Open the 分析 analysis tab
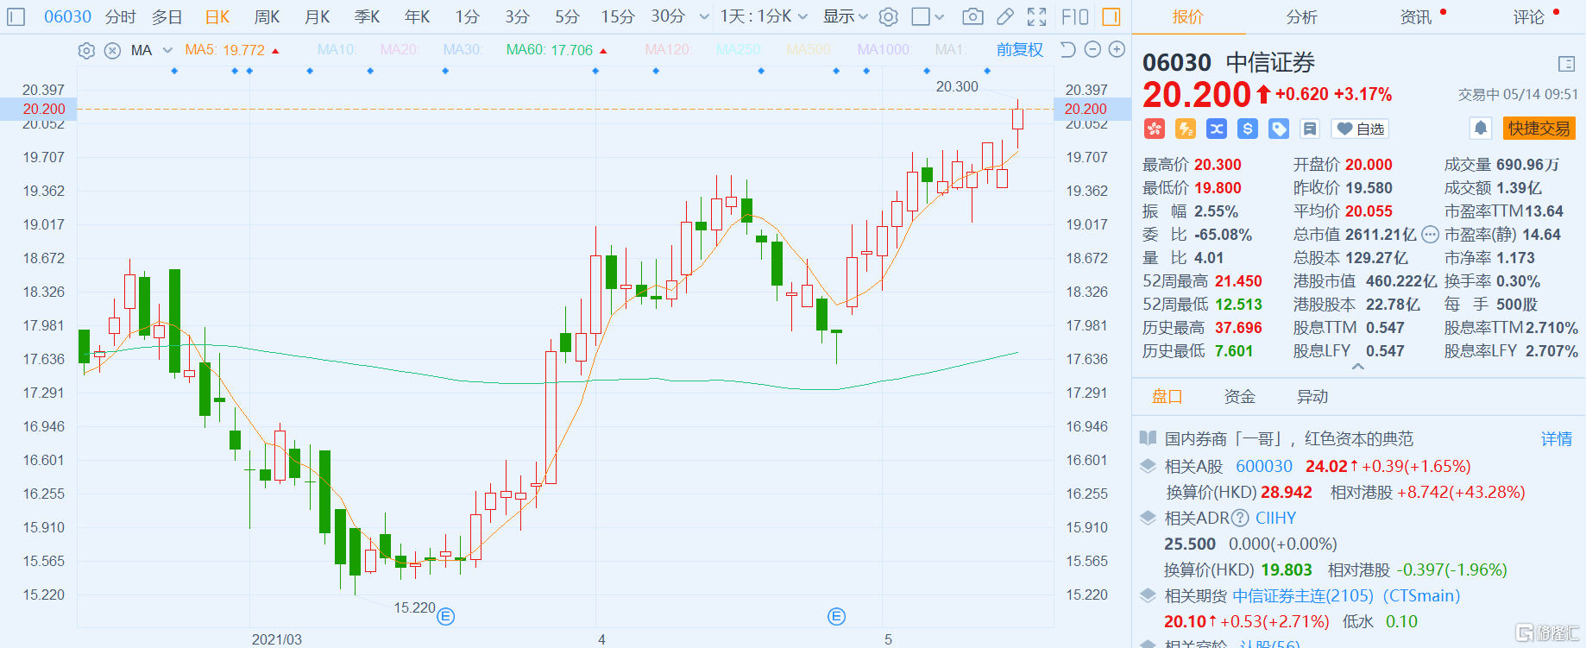This screenshot has height=648, width=1586. (x=1301, y=16)
